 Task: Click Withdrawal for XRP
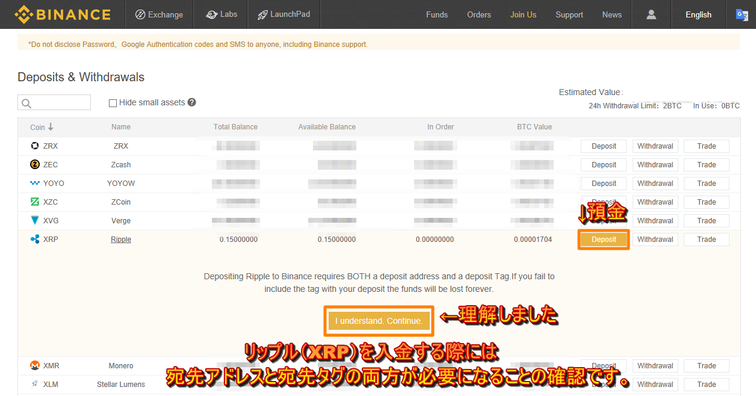tap(655, 239)
